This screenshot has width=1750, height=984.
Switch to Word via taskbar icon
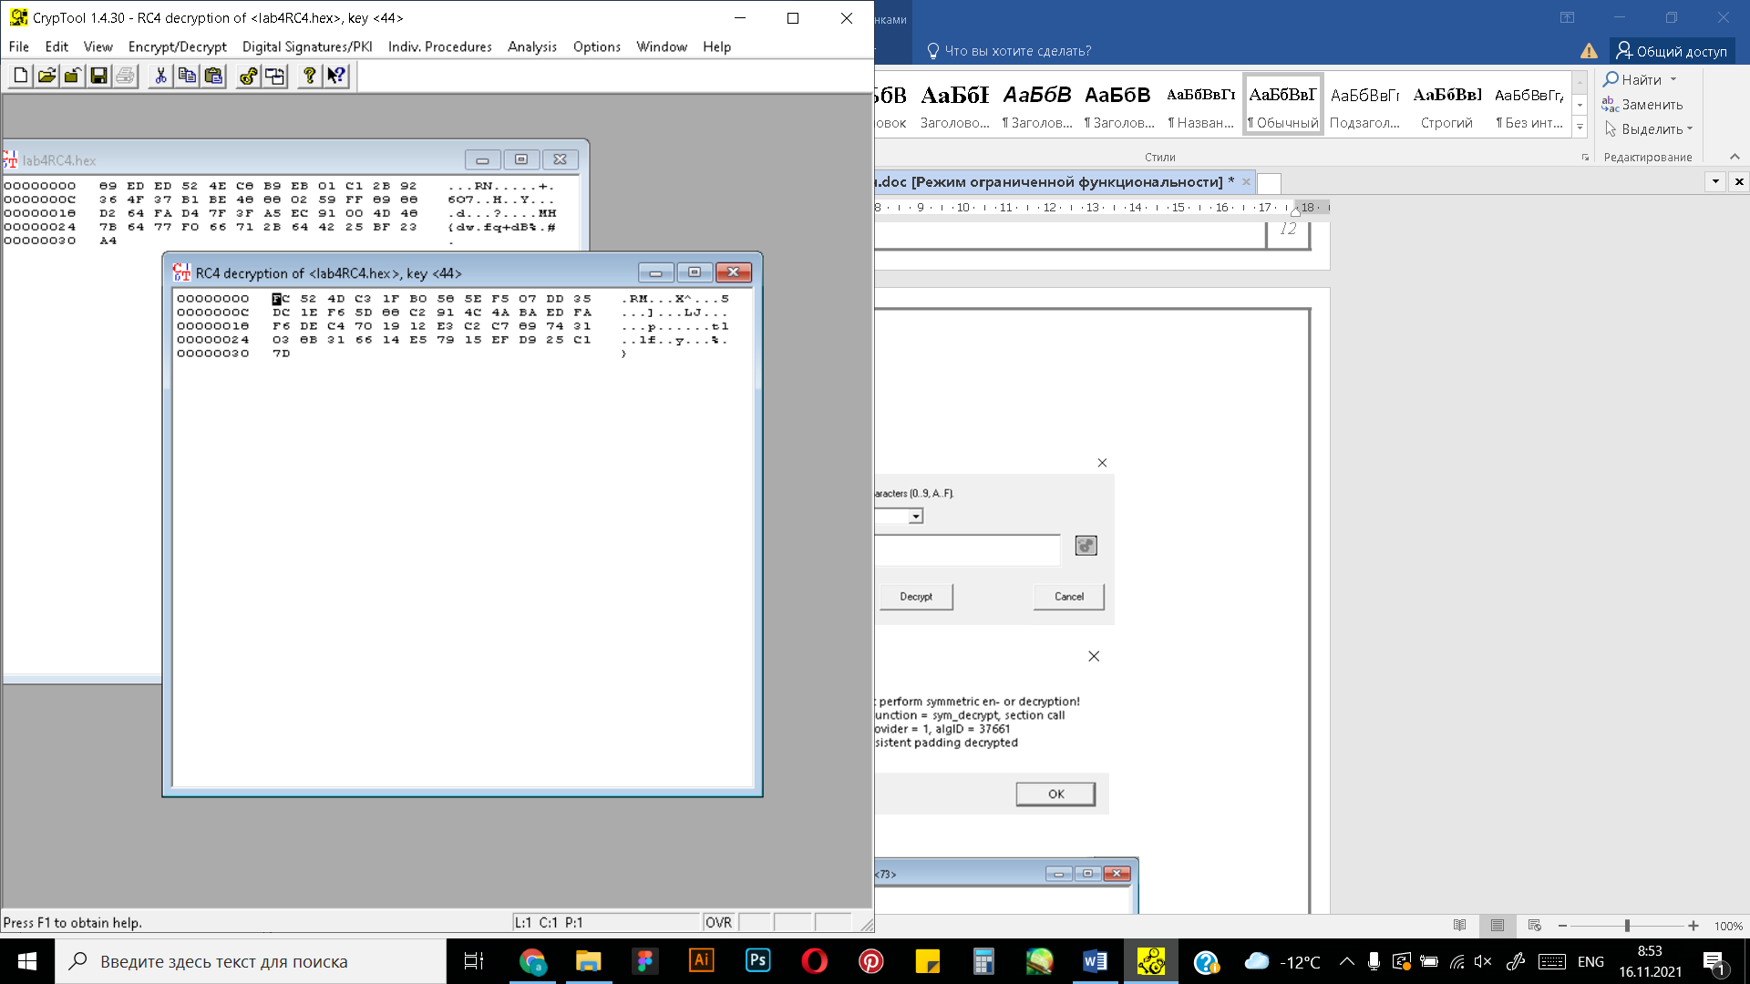(x=1096, y=961)
